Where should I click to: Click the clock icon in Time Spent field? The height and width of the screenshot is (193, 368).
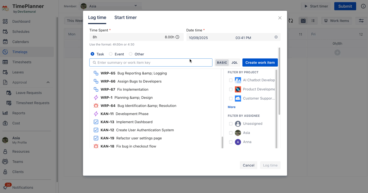click(177, 37)
